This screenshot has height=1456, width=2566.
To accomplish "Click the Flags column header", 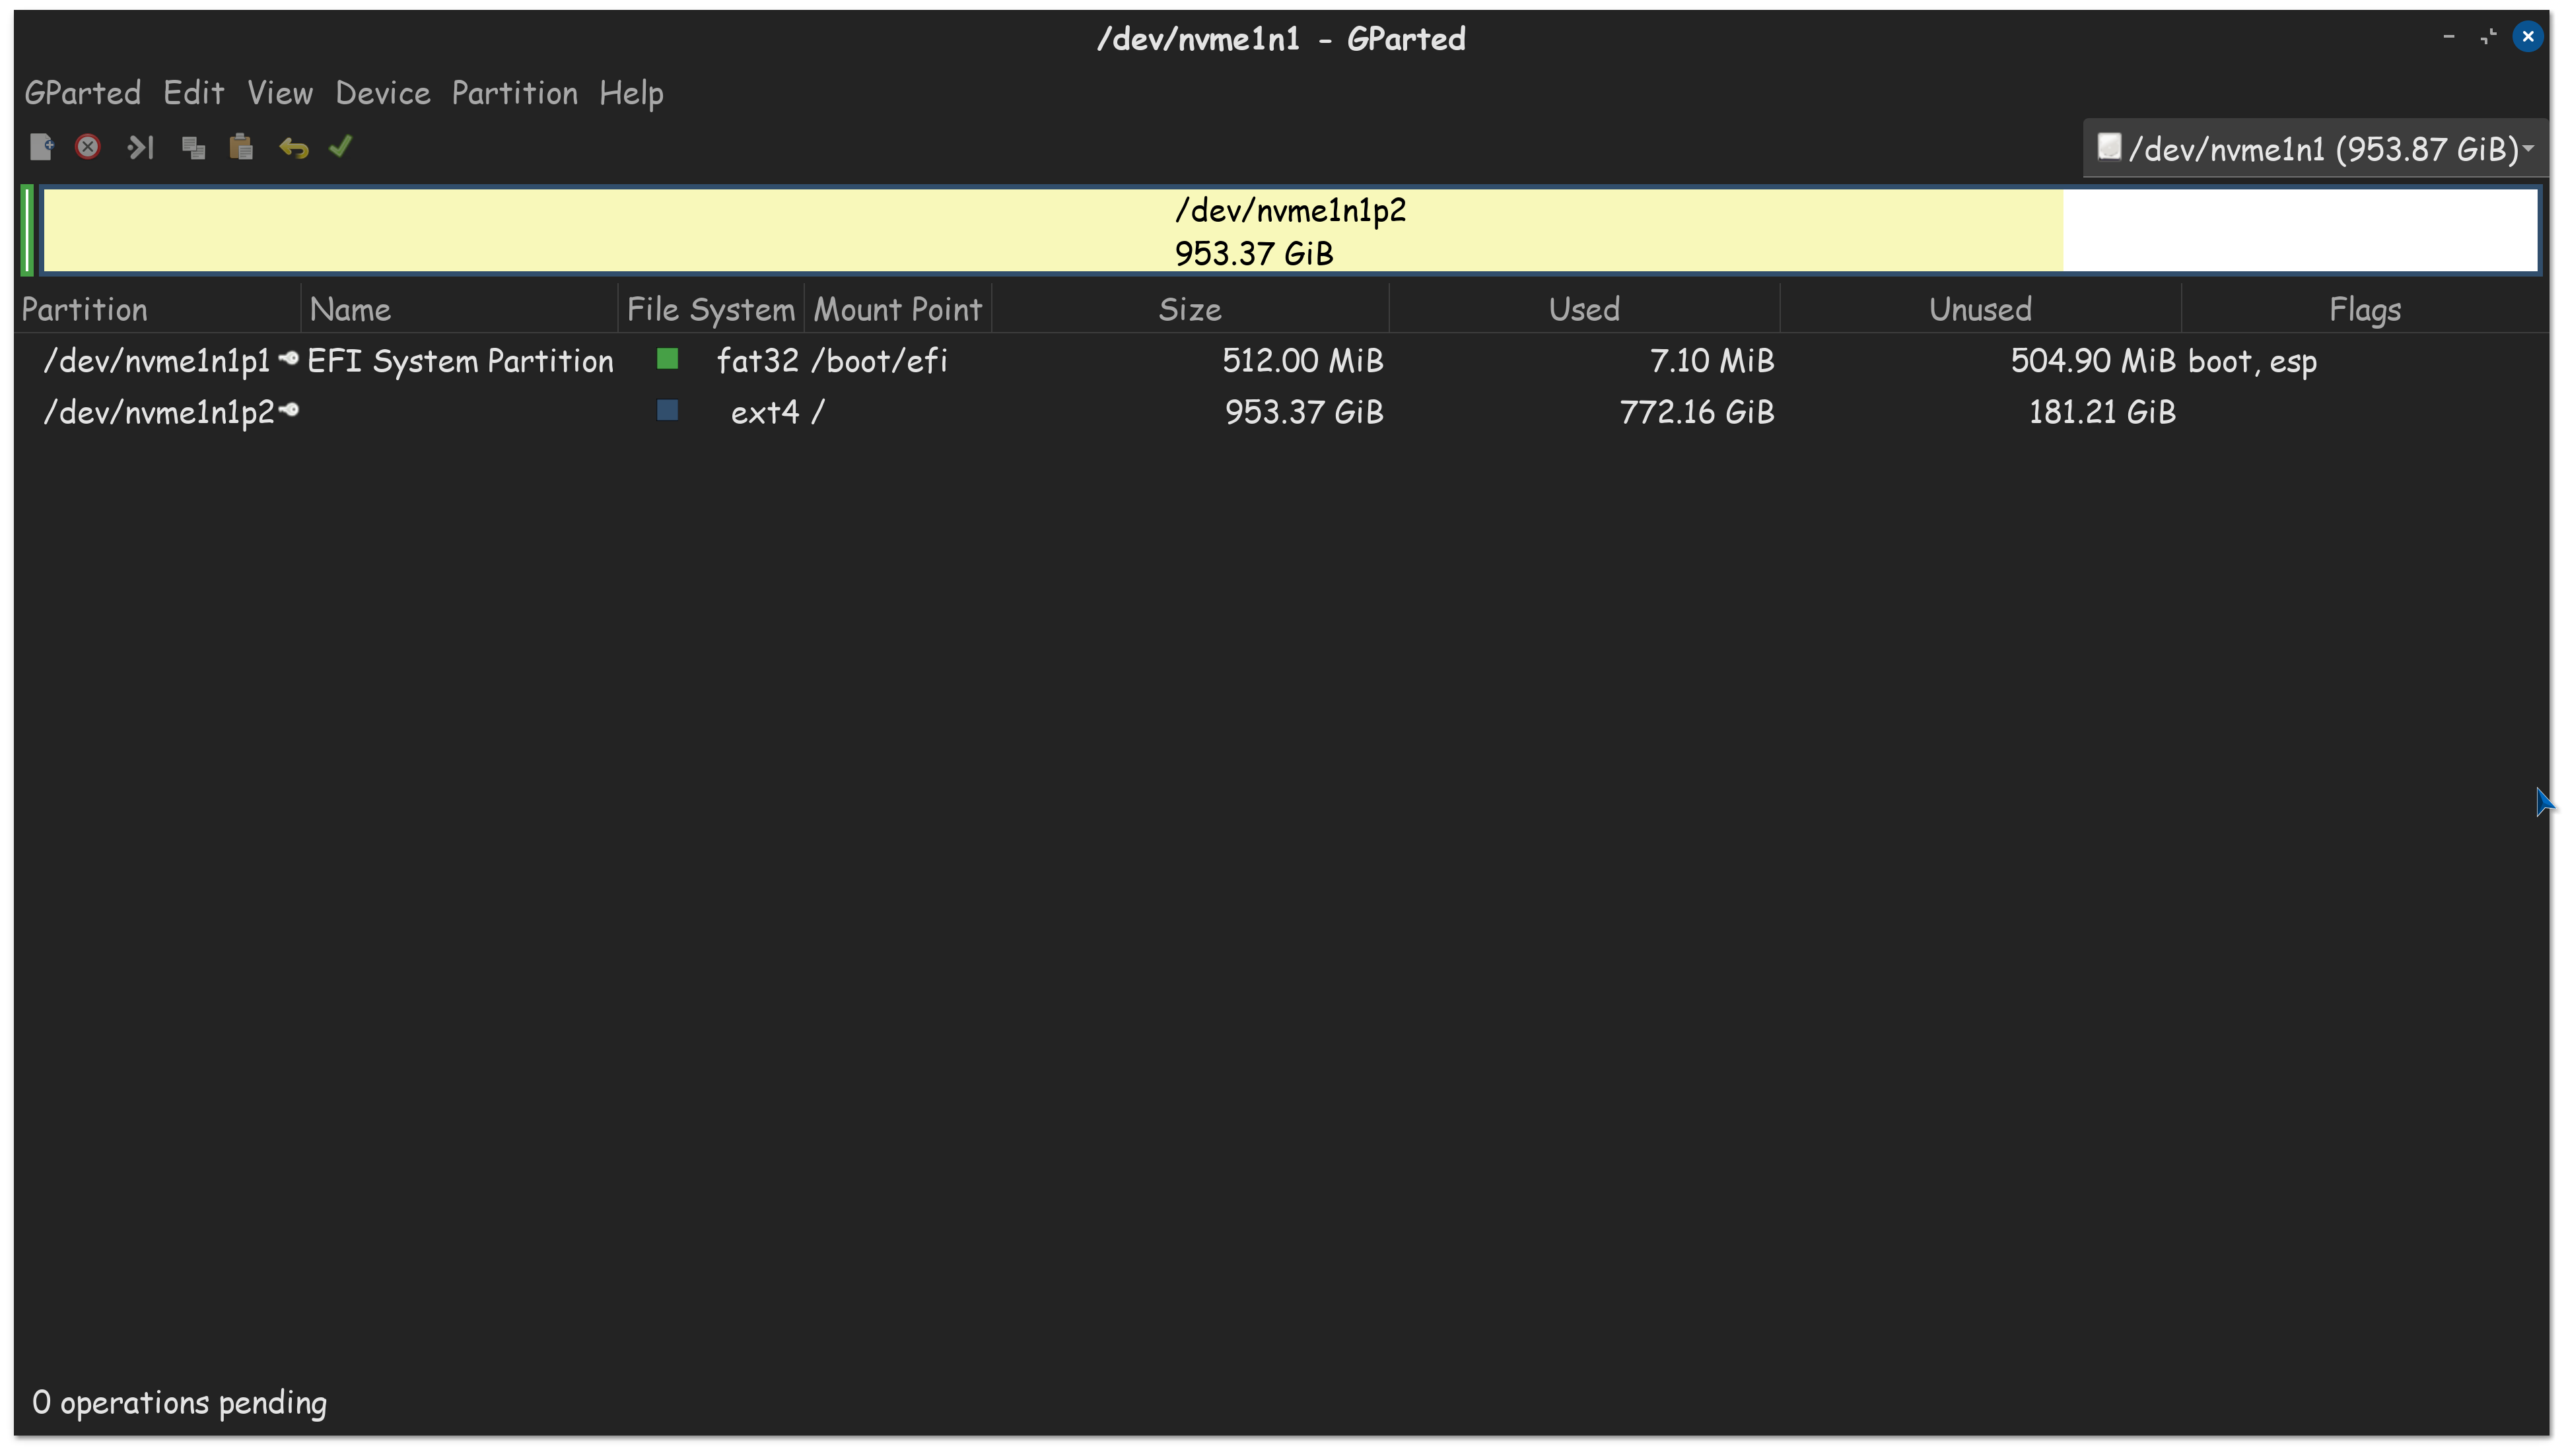I will 2364,309.
